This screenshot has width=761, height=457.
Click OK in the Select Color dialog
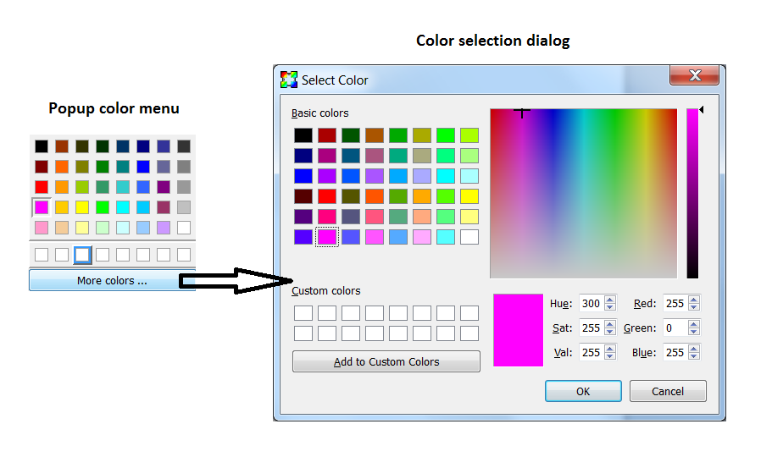tap(583, 391)
